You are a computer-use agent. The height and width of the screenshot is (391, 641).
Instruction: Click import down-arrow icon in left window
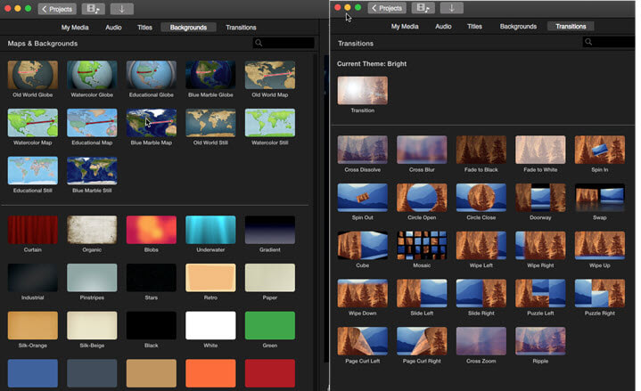(x=122, y=8)
